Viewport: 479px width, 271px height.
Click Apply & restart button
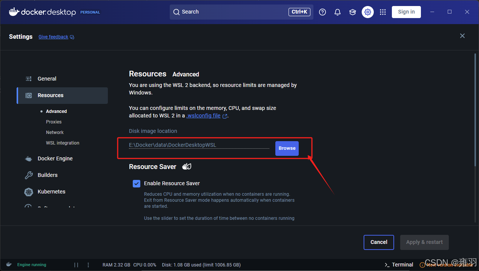point(424,242)
